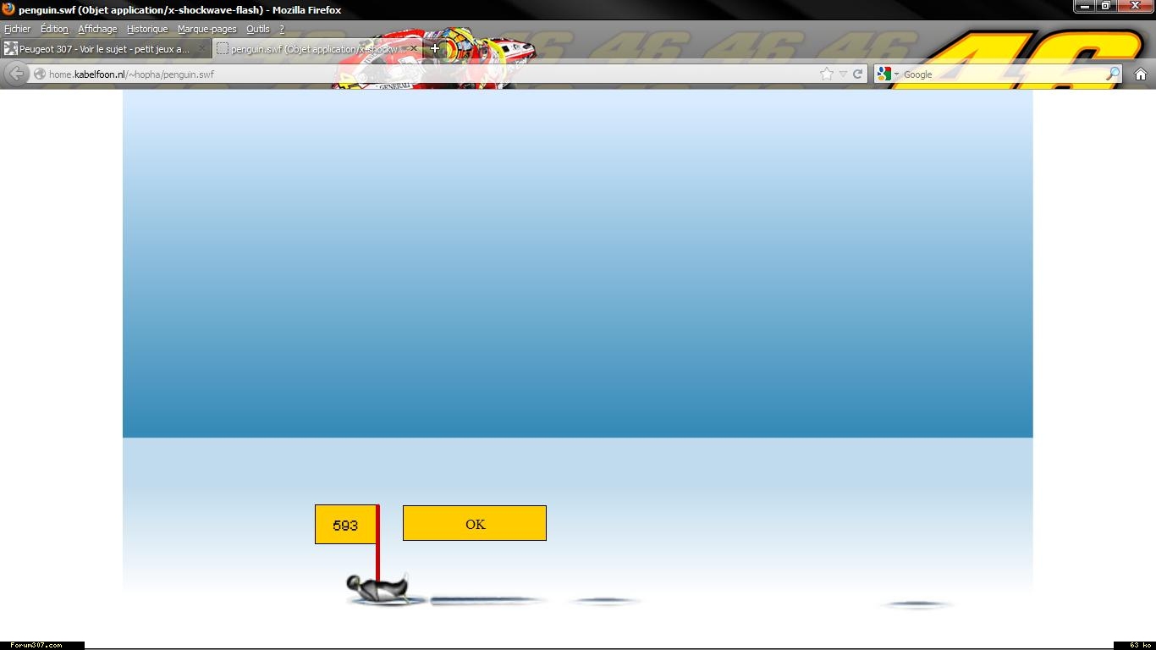Click the magnifying glass search icon
Image resolution: width=1156 pixels, height=650 pixels.
pyautogui.click(x=1112, y=74)
